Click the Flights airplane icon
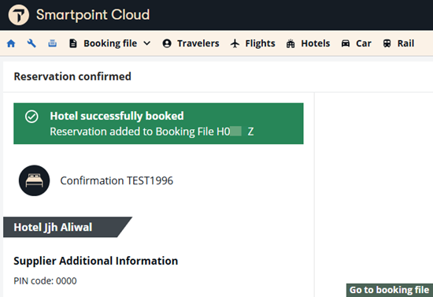The image size is (433, 297). click(235, 43)
